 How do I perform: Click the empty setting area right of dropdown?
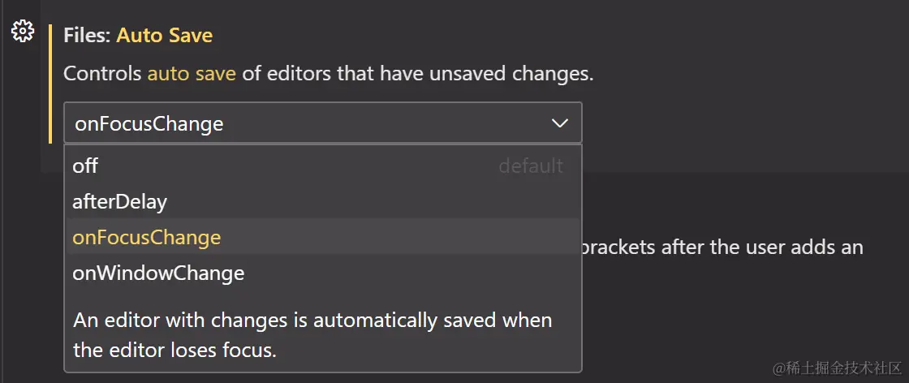(742, 123)
